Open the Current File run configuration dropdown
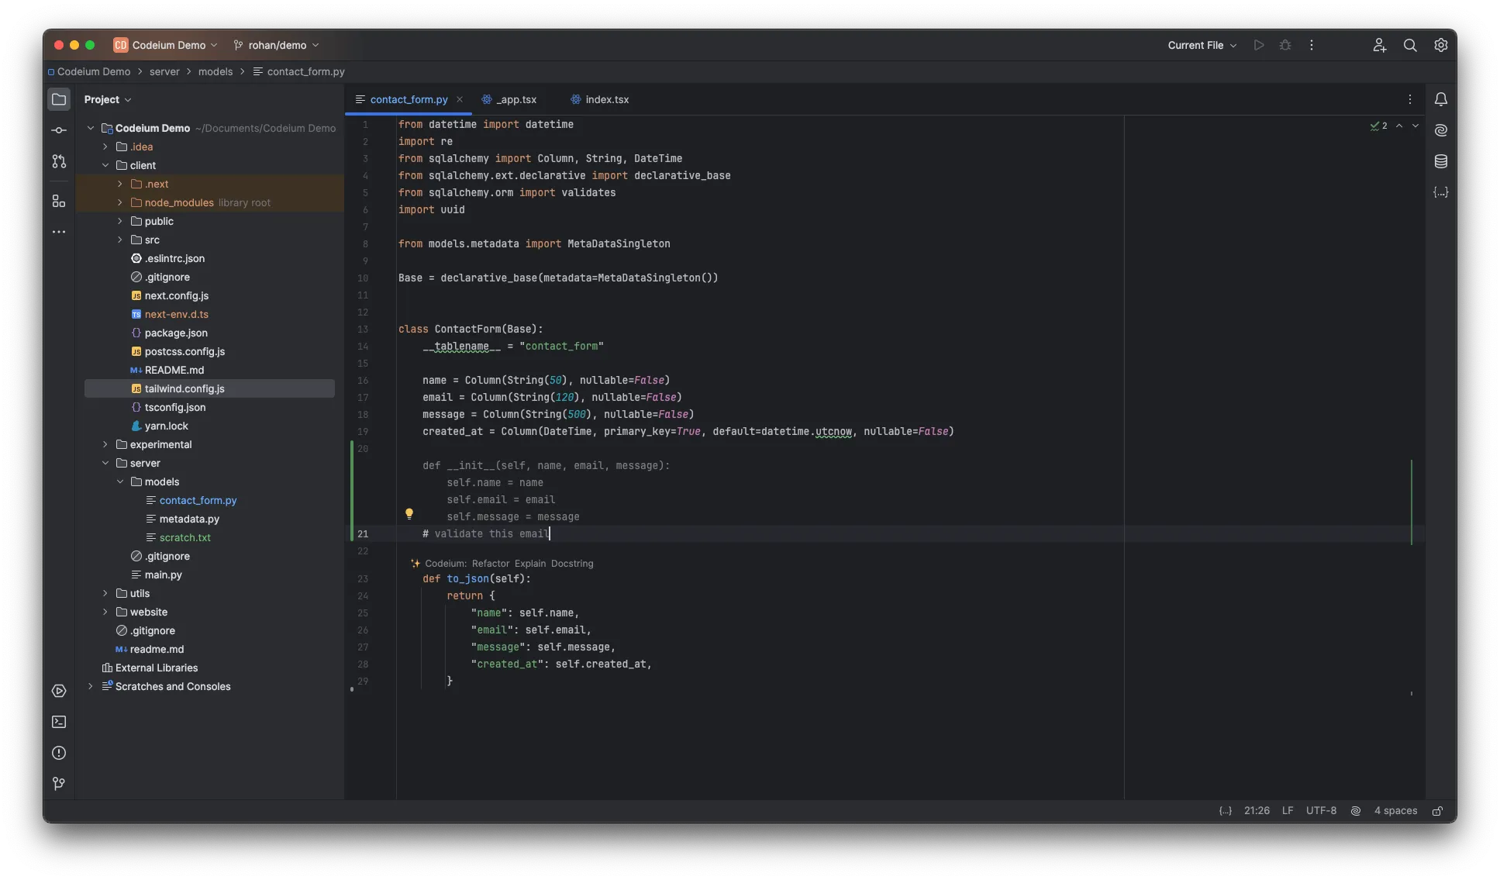The height and width of the screenshot is (880, 1500). [1202, 45]
